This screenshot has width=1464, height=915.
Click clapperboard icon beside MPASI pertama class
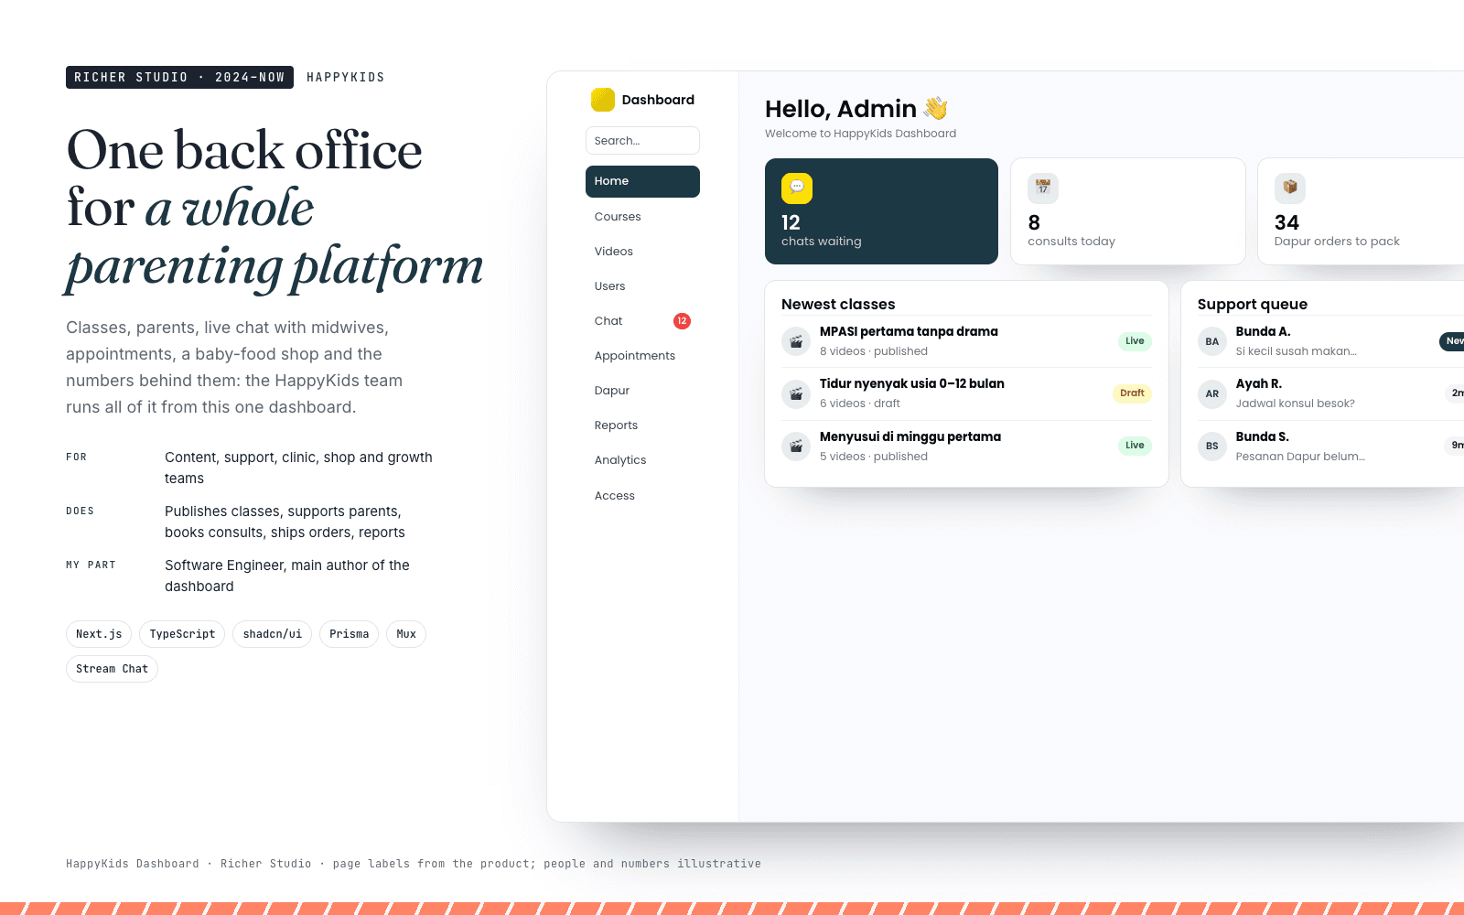pos(796,341)
